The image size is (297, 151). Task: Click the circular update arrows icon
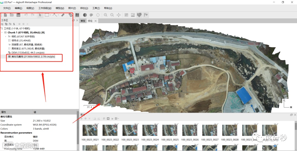tap(98, 15)
